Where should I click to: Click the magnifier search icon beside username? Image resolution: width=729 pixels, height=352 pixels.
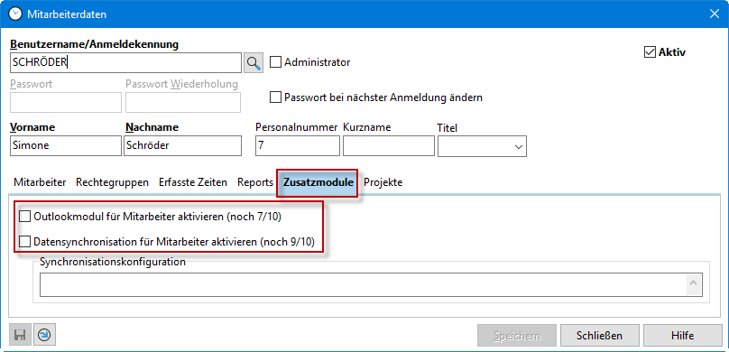click(x=253, y=63)
